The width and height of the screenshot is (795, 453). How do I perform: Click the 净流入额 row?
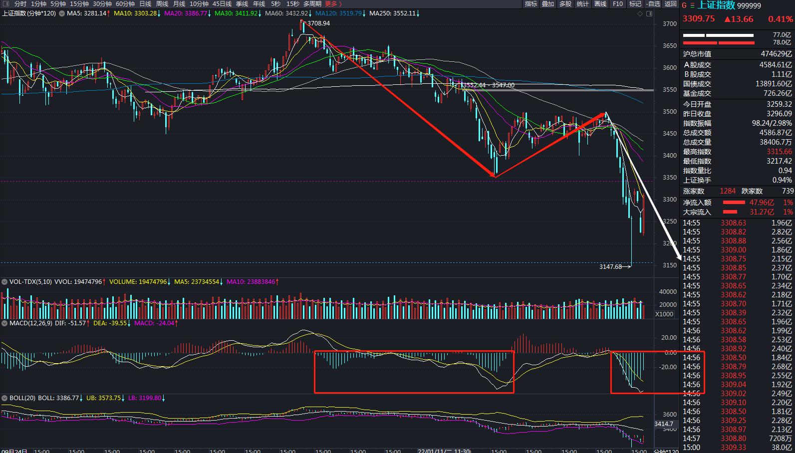(737, 203)
